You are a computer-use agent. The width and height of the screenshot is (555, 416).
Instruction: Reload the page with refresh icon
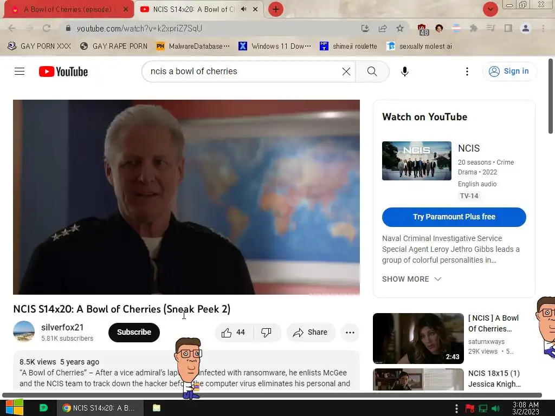coord(47,28)
